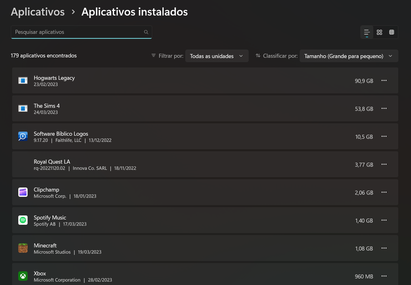Click the 24/03/2023 install date
The width and height of the screenshot is (411, 285).
[x=46, y=112]
